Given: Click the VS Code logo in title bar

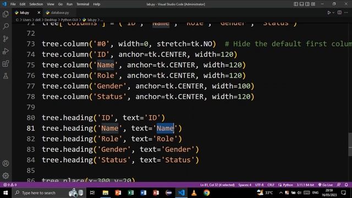Looking at the screenshot, I should [4, 4].
